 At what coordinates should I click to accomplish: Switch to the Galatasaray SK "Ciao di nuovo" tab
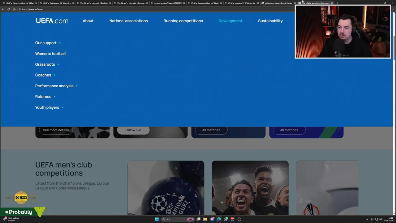(x=56, y=3)
